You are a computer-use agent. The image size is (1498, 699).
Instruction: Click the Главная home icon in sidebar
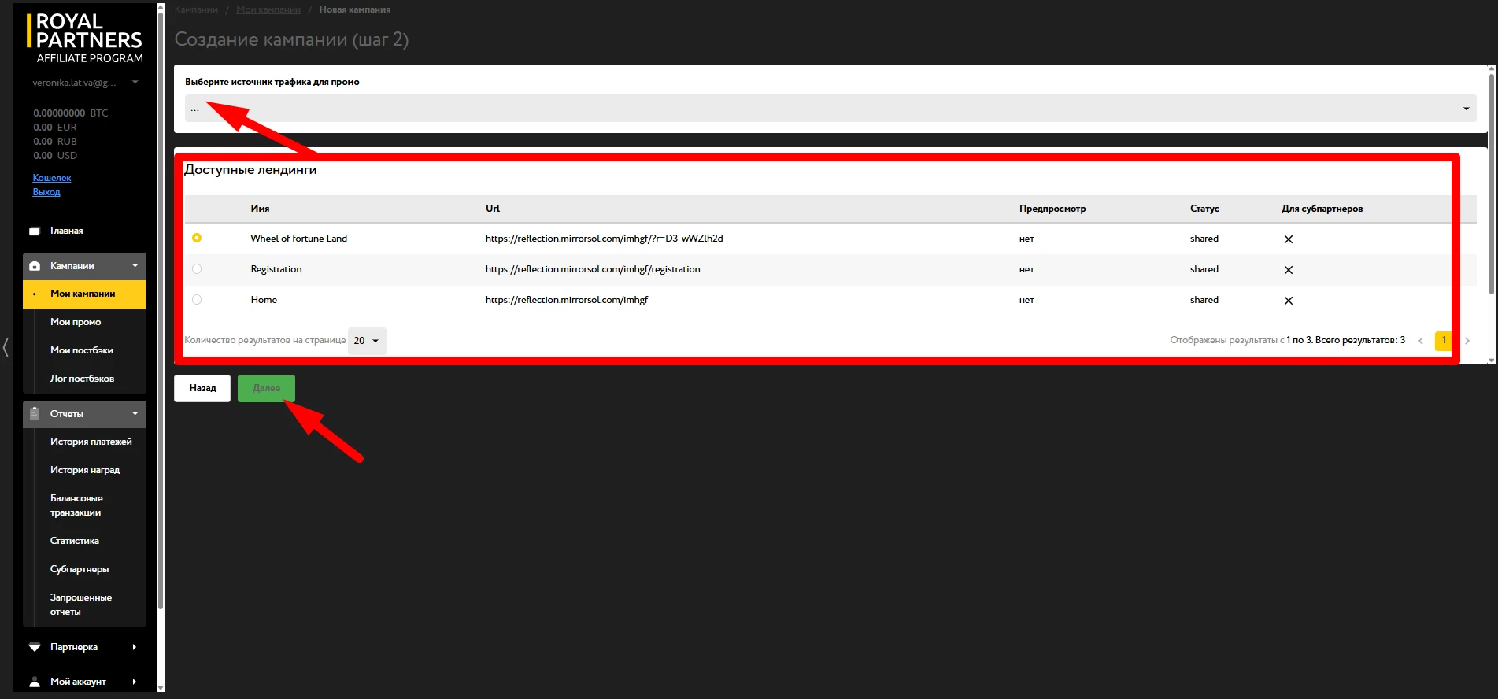35,231
